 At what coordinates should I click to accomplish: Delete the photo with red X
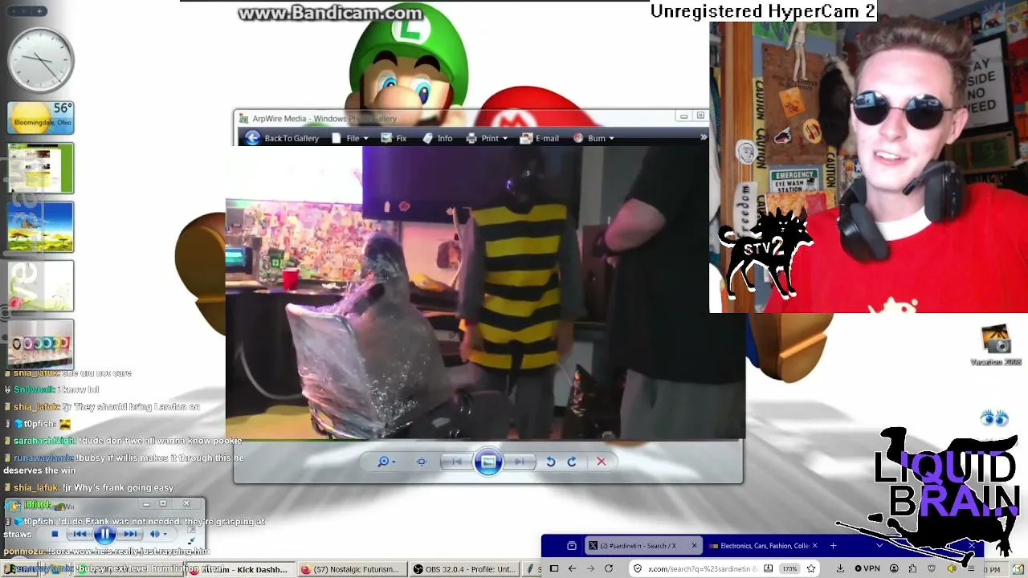point(602,462)
